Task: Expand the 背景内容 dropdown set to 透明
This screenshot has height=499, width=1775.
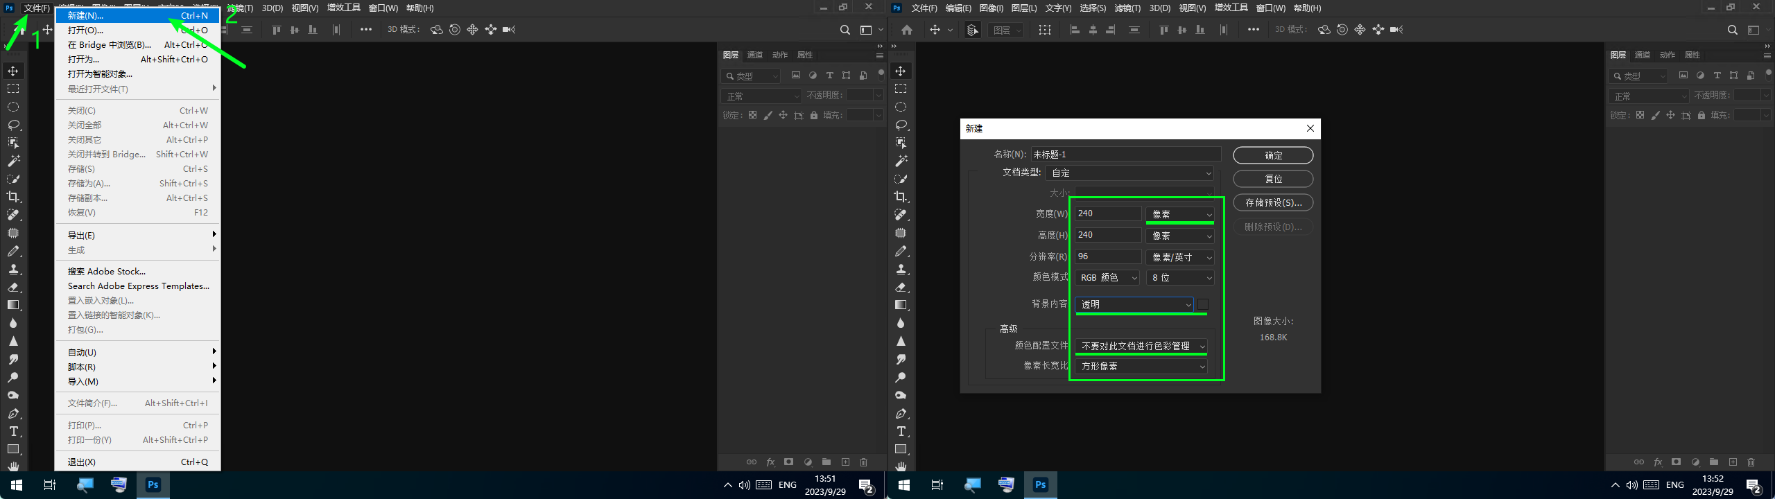Action: tap(1134, 304)
